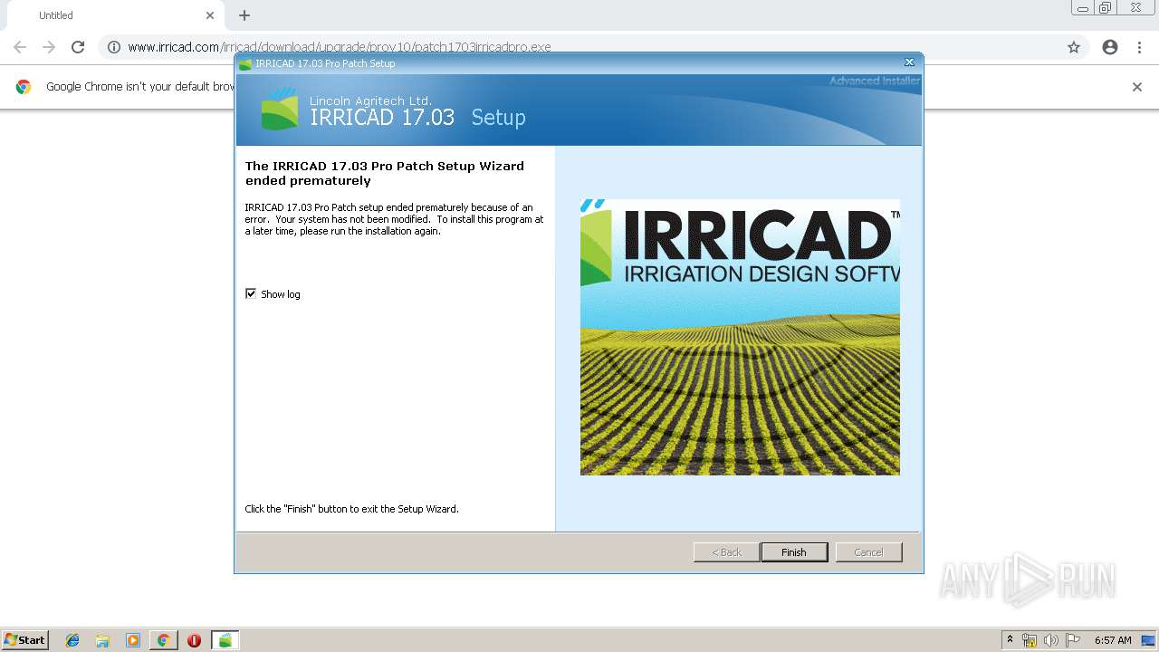Viewport: 1159px width, 652px height.
Task: Go forward in Chrome
Action: (49, 47)
